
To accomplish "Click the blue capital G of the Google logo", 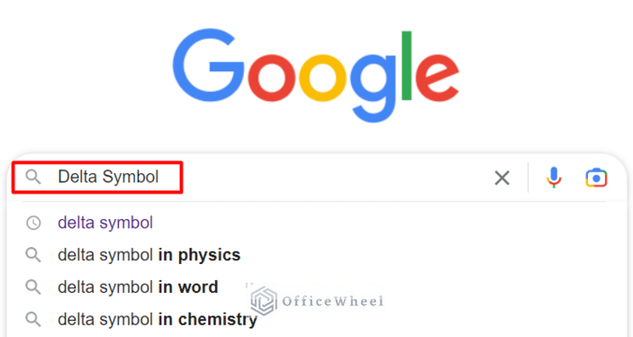I will point(208,65).
